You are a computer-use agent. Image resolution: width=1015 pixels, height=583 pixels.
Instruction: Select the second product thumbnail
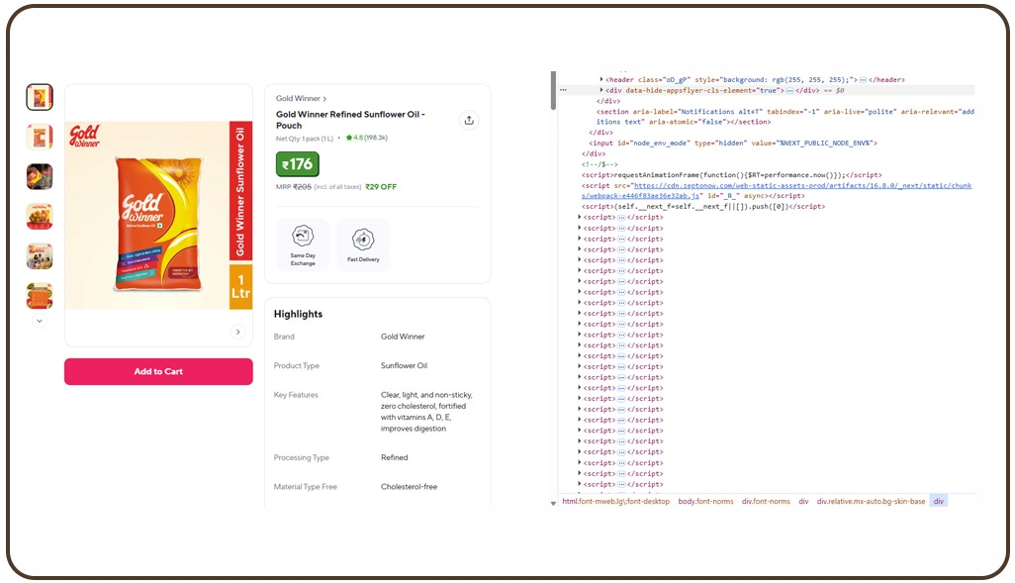click(40, 137)
